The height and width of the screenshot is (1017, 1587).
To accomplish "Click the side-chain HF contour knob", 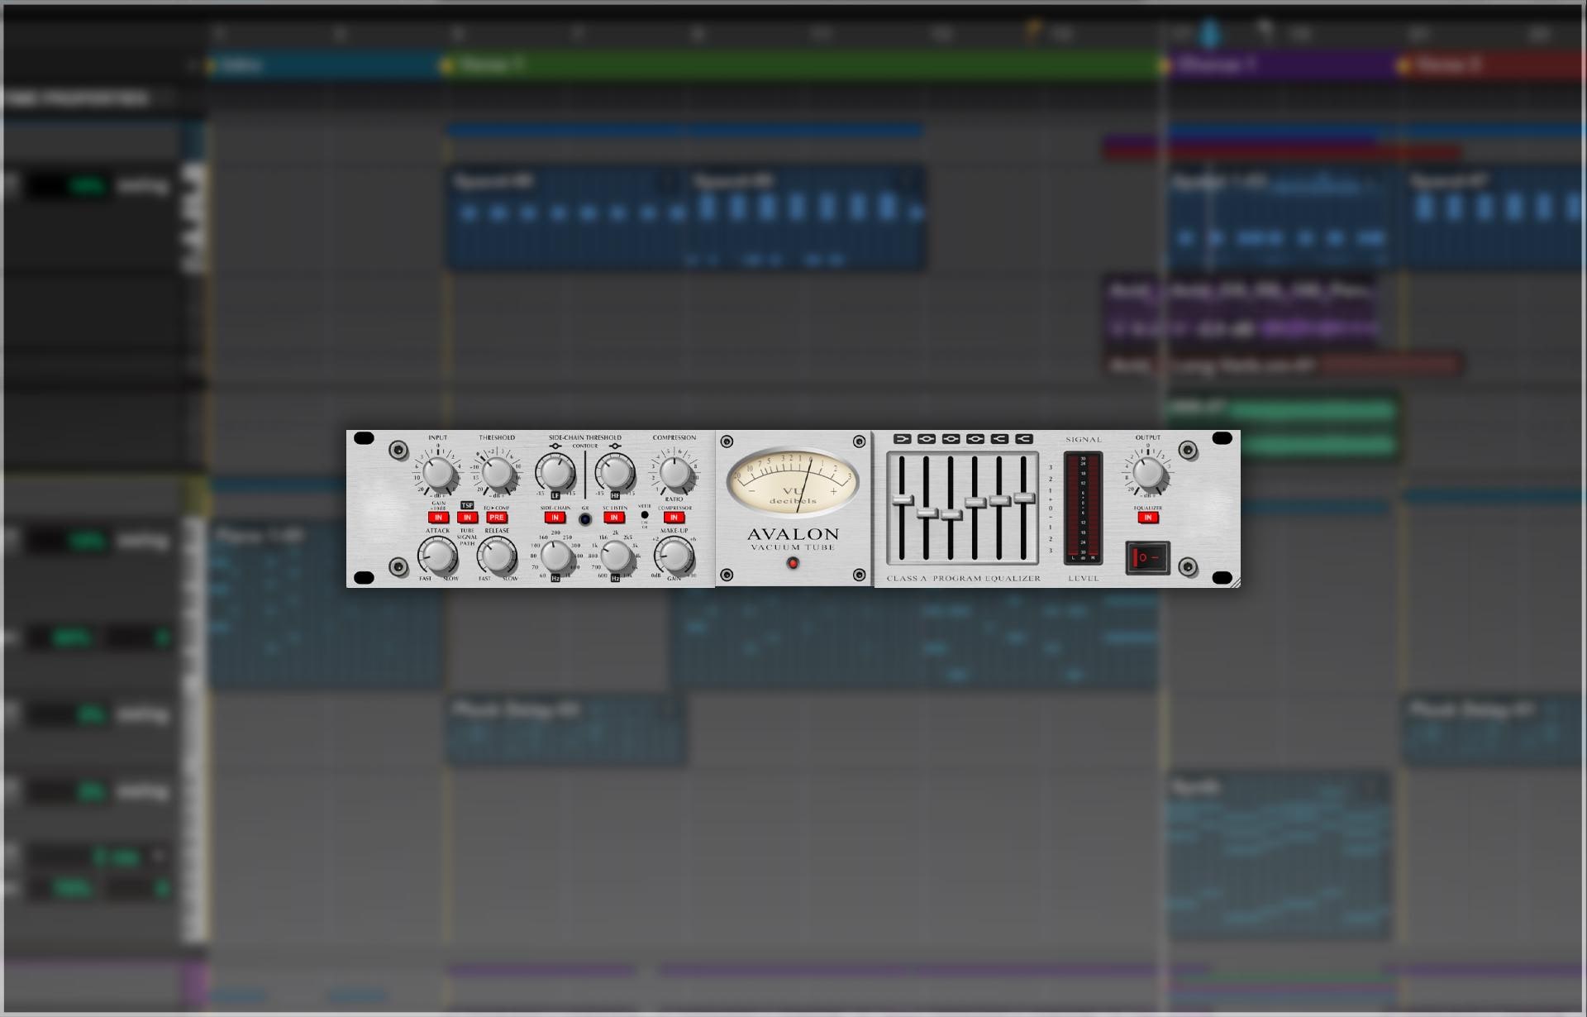I will (x=615, y=473).
